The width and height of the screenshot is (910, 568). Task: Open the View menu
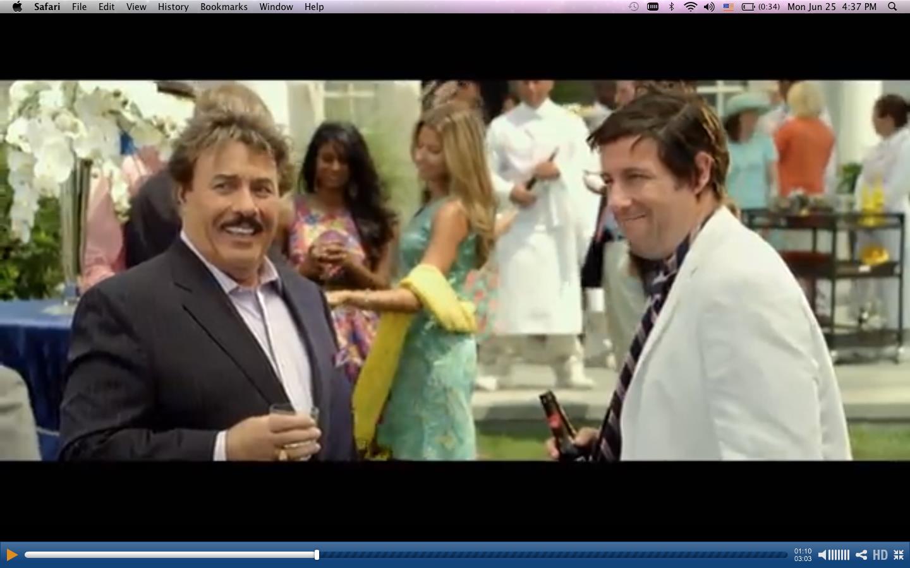click(x=136, y=6)
